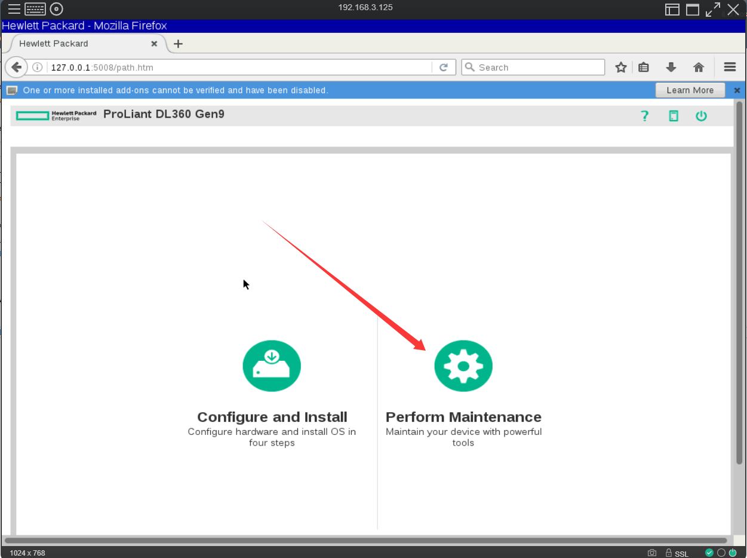Open the remote console menu icon
This screenshot has width=747, height=558.
pyautogui.click(x=14, y=9)
